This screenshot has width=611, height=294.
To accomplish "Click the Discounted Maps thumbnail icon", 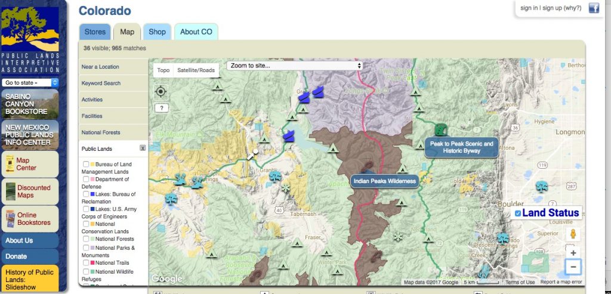I will tap(11, 191).
